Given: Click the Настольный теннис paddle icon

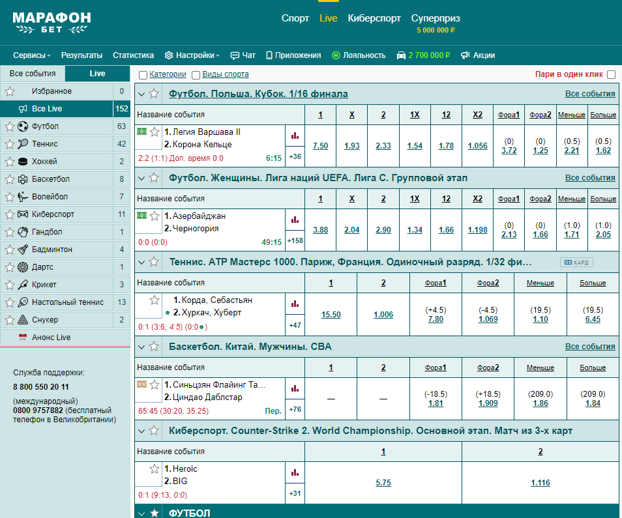Looking at the screenshot, I should pos(23,302).
